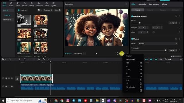Select the elephant black-and-white thumbnail
Screen dimensions: 184x103
coord(24,20)
